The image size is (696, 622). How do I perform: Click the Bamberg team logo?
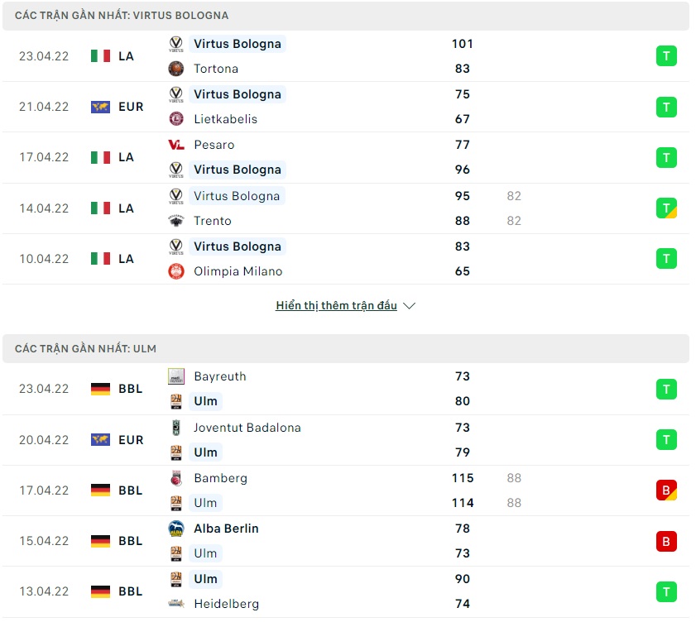click(x=175, y=478)
